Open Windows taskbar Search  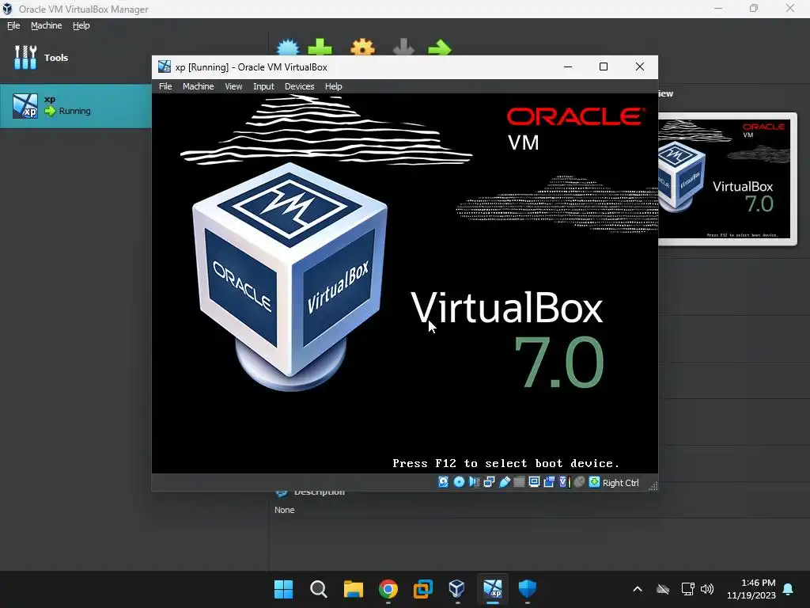(x=318, y=589)
